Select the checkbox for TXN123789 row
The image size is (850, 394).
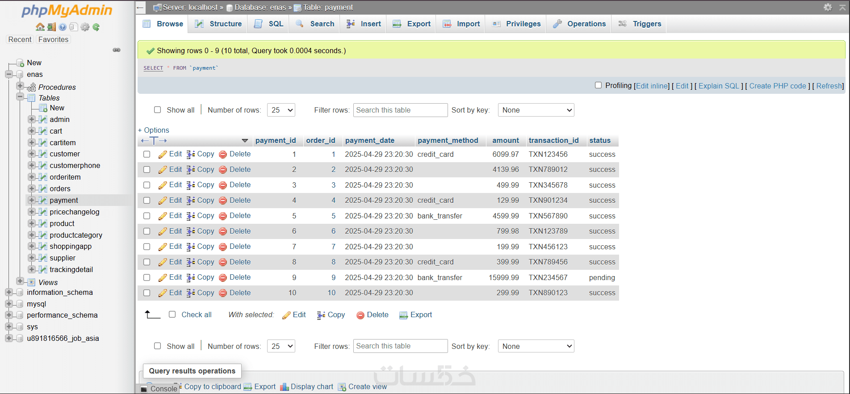[x=147, y=231]
